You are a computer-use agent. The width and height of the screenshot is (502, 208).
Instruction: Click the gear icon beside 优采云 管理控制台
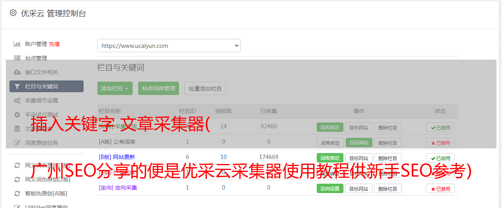(x=13, y=13)
